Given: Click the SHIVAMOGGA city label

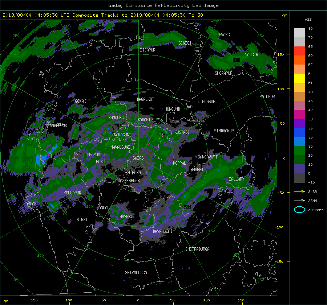Looking at the screenshot, I should 136,272.
